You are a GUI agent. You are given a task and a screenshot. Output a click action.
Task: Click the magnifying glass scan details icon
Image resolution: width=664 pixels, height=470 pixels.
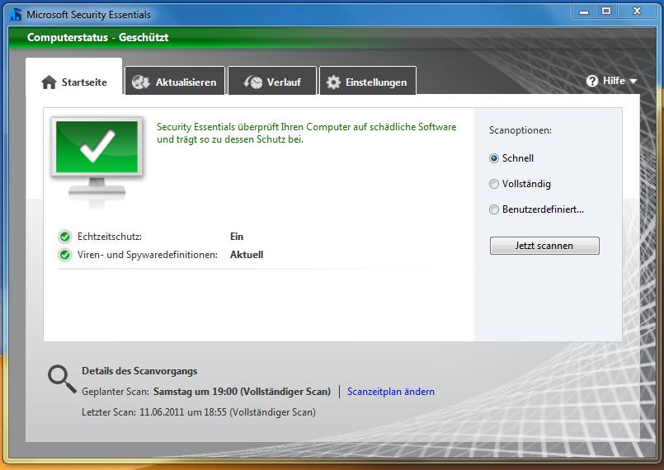click(62, 378)
